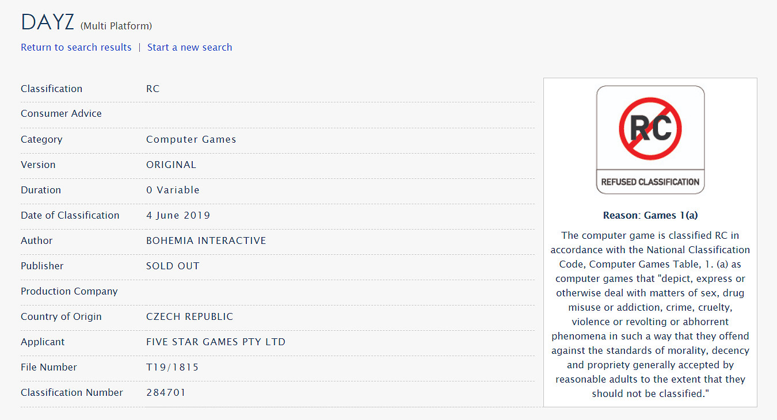Click the Consumer Advice row label
The image size is (777, 420).
pyautogui.click(x=61, y=113)
